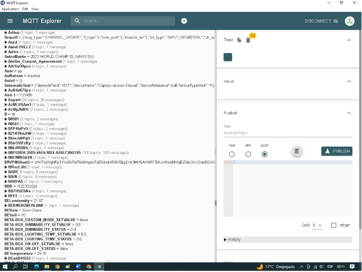The width and height of the screenshot is (362, 272).
Task: Select the json payload format
Action: [265, 154]
